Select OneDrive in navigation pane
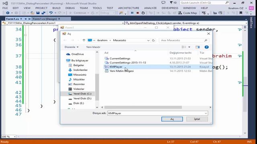Screen dimensions: 257x144 78,54
